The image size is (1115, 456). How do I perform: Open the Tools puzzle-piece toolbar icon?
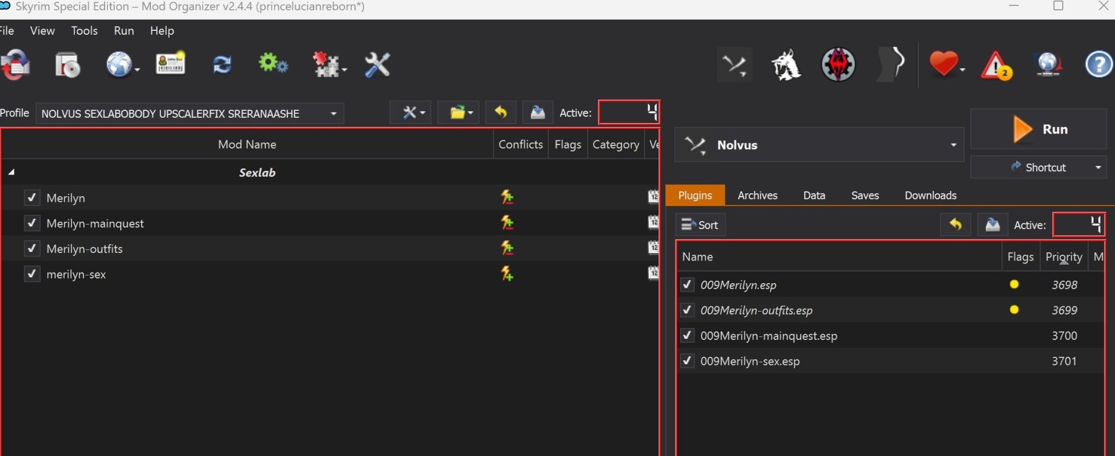click(x=328, y=64)
